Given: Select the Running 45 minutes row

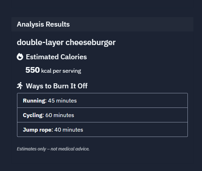Looking at the screenshot, I should click(102, 100).
